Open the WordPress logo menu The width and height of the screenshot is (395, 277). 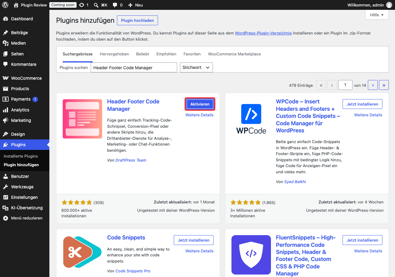5,5
